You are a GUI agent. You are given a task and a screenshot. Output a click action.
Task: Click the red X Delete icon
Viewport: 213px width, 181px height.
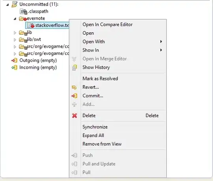75,116
